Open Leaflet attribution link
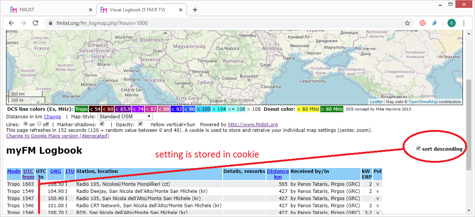 coord(376,102)
